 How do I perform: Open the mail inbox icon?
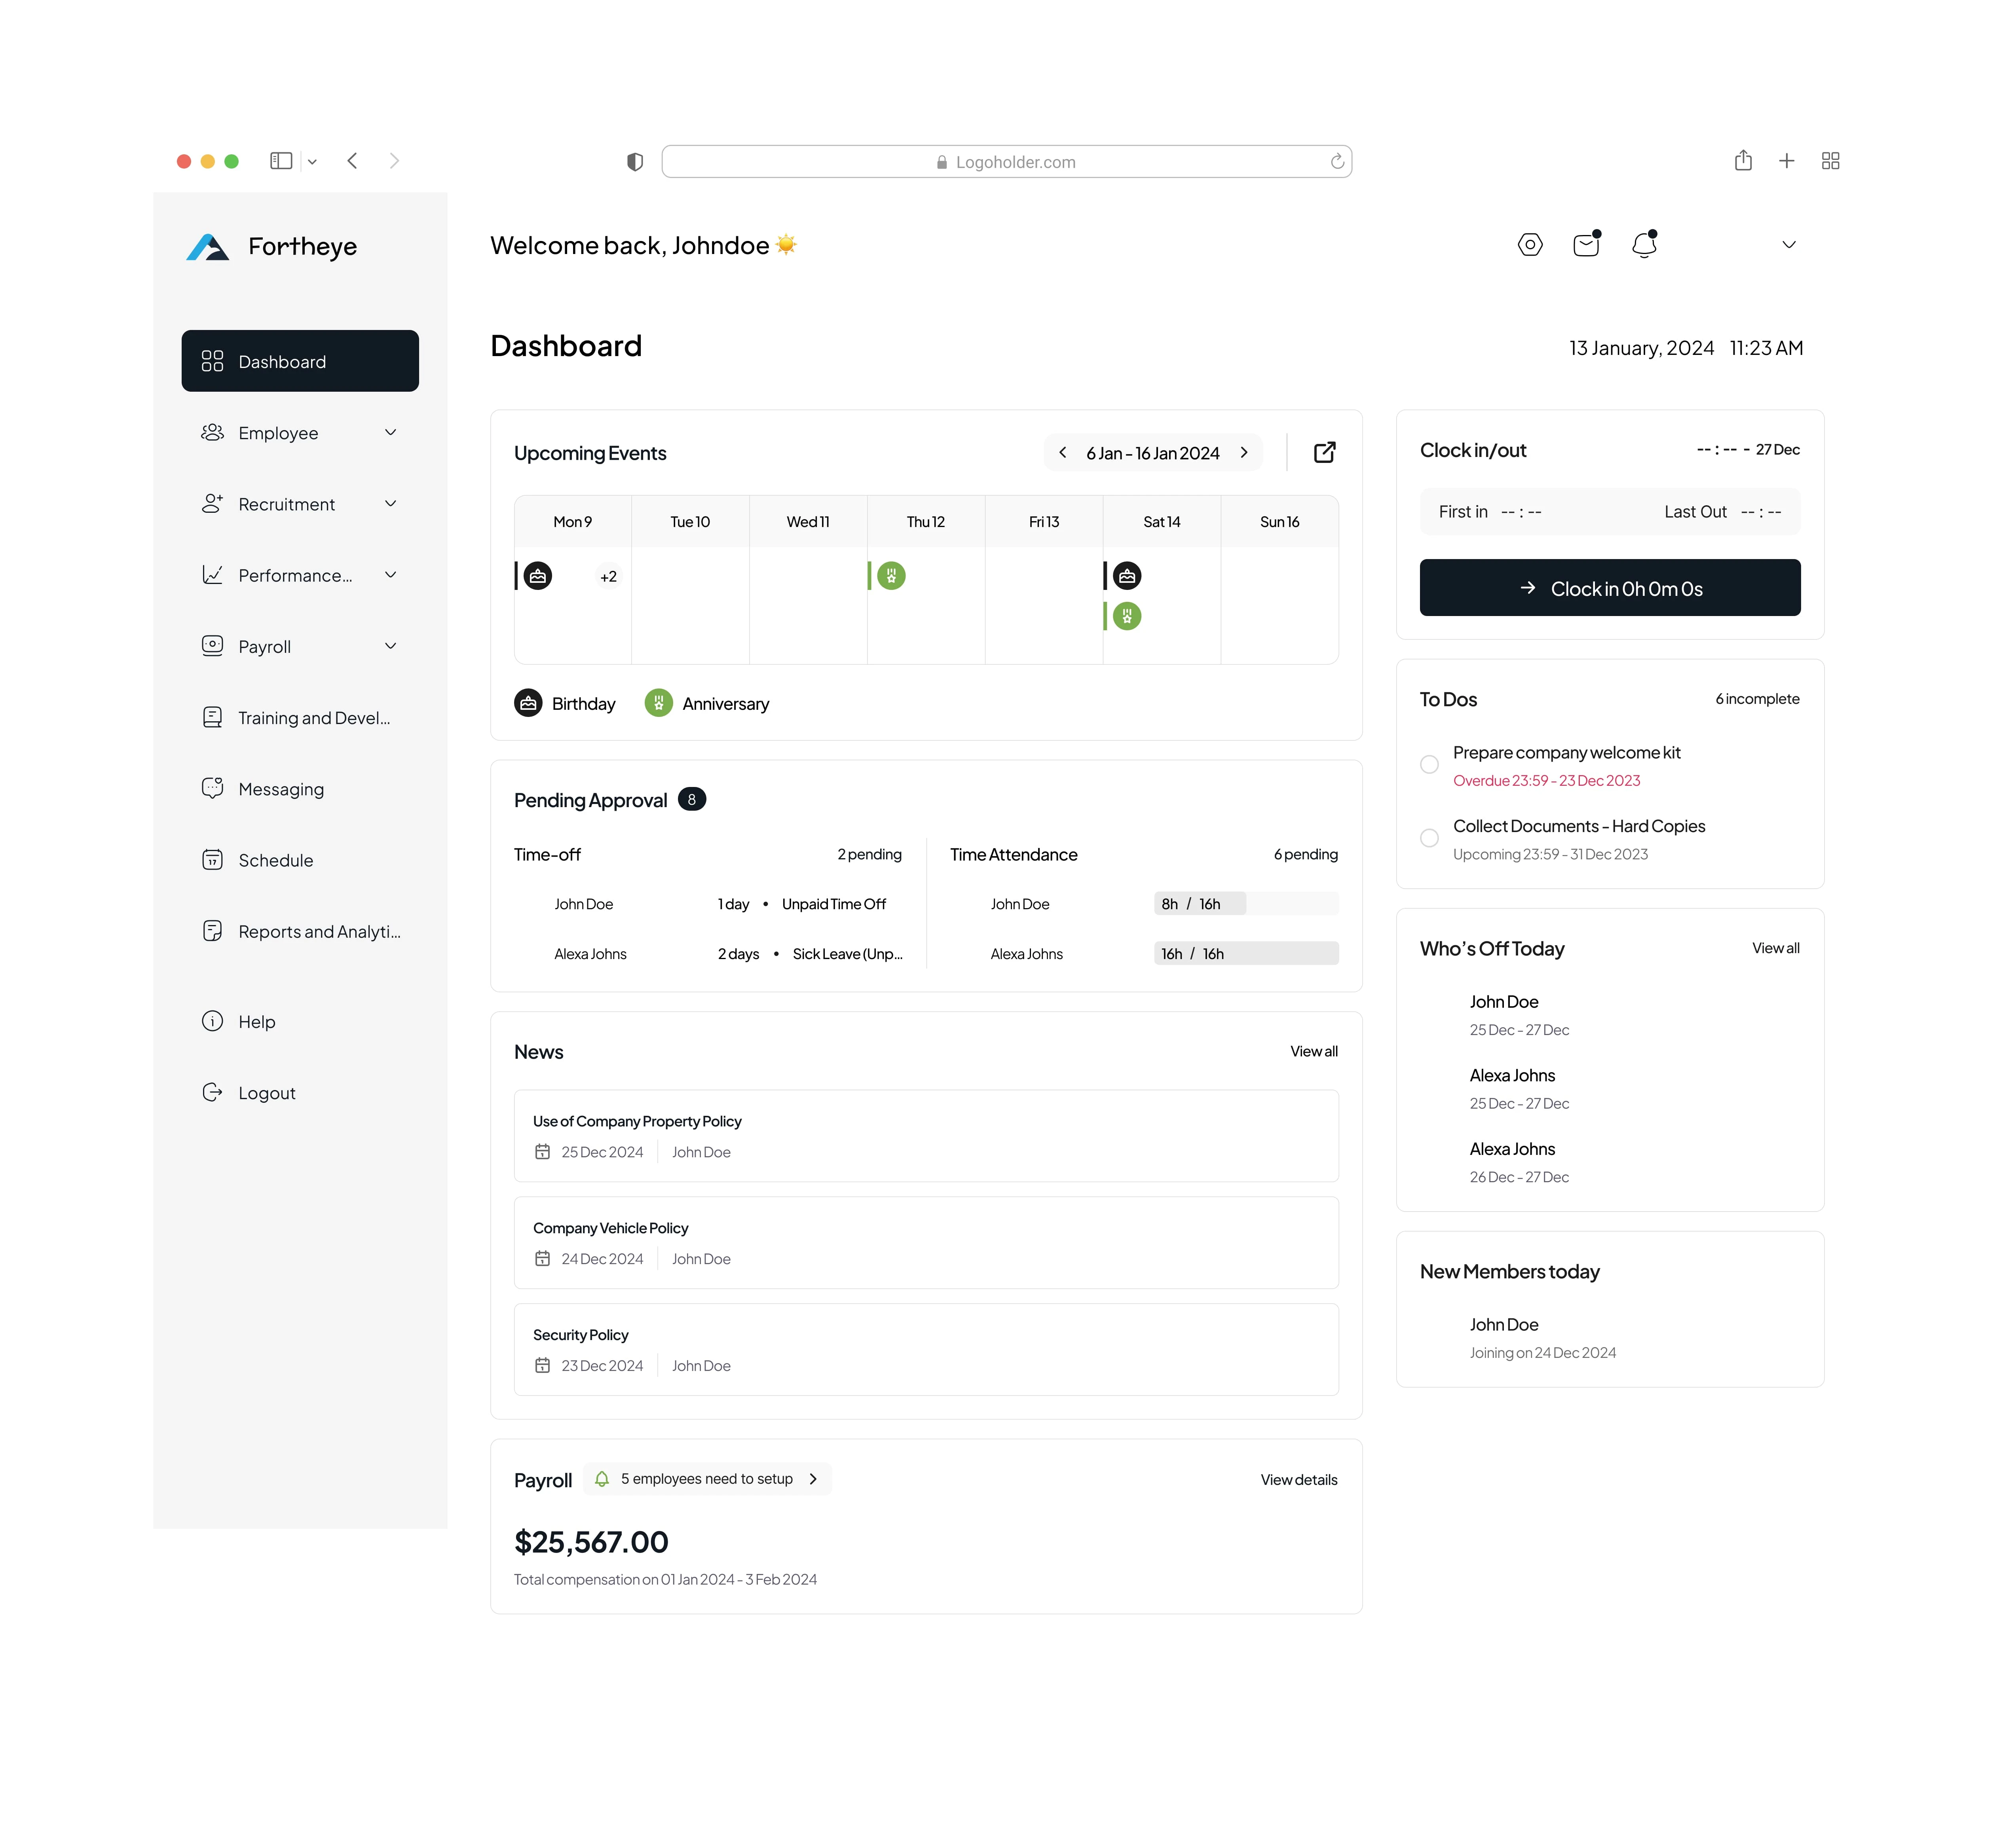[x=1586, y=245]
